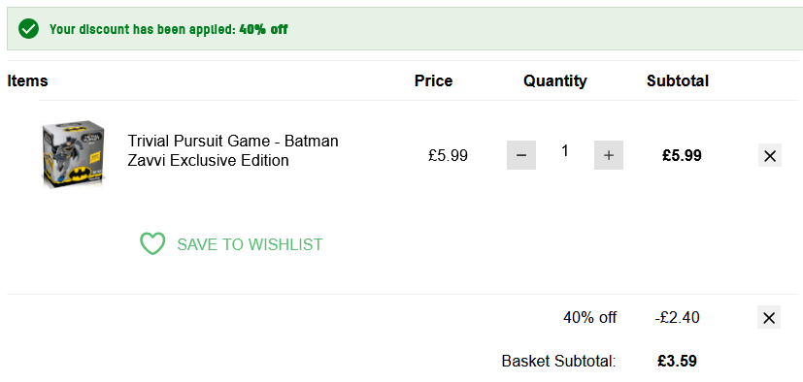
Task: Click the -£2.40 discount amount
Action: 677,318
